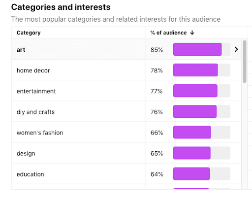
Task: Click the 76% diy and crafts bar
Action: coord(195,111)
